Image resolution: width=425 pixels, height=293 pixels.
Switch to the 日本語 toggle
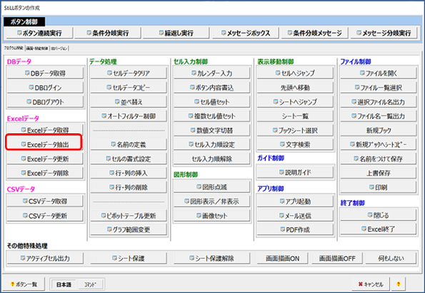(64, 284)
